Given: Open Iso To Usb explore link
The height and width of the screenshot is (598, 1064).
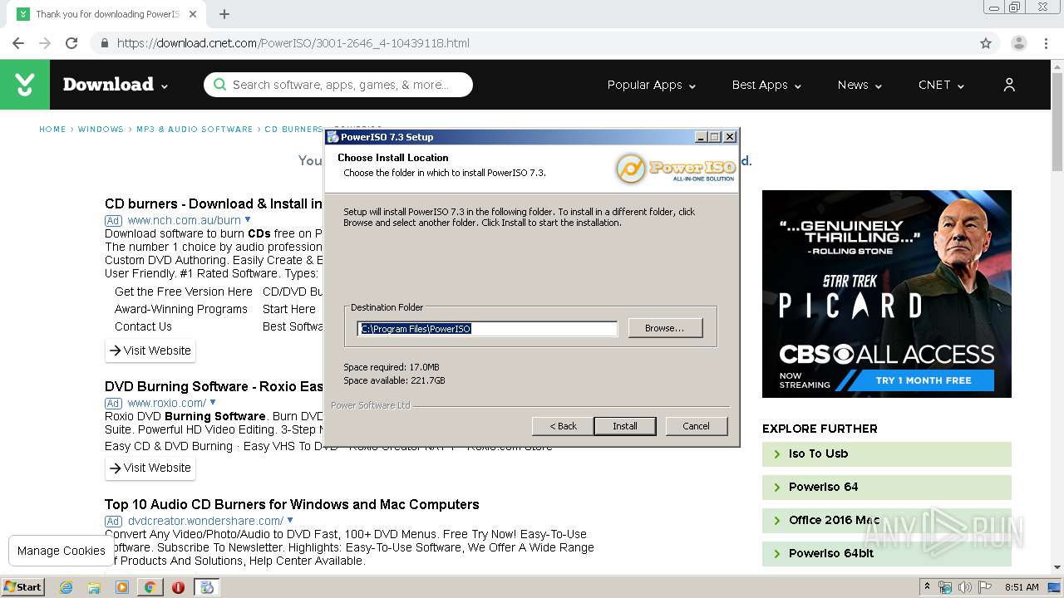Looking at the screenshot, I should [x=887, y=453].
